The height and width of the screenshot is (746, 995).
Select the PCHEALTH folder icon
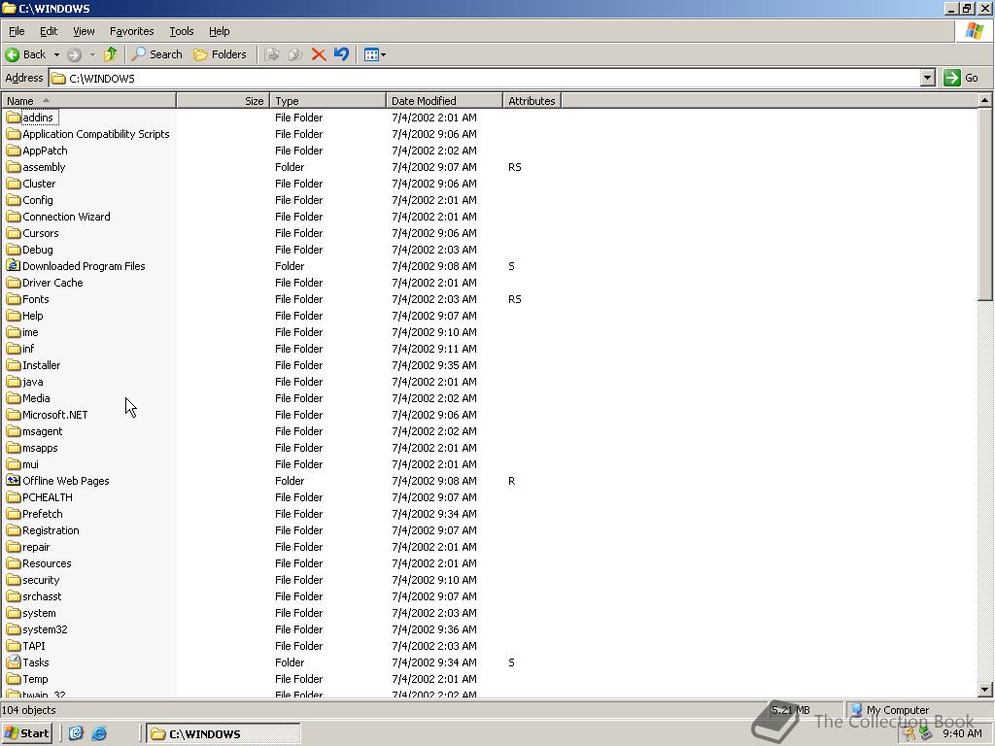[14, 496]
